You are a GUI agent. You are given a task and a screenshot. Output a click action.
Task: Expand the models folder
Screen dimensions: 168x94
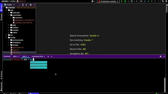(x=8, y=30)
